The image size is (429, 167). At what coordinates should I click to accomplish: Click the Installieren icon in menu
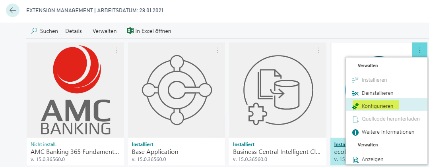(x=355, y=80)
